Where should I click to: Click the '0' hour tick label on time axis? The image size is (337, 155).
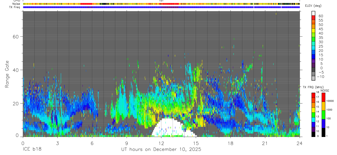23,143
